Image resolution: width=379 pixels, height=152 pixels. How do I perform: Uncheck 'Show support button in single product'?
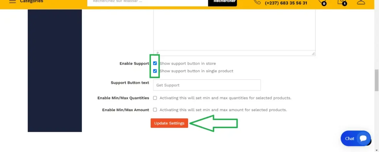click(x=155, y=71)
